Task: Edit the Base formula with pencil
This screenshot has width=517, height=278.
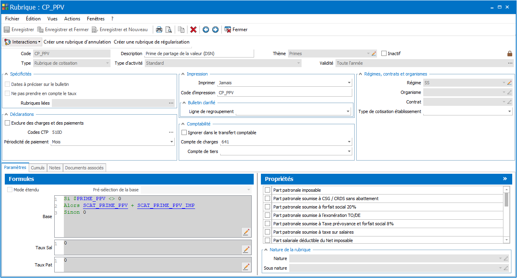Action: point(246,232)
